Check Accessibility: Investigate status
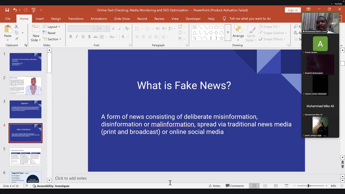This screenshot has width=345, height=194. click(51, 186)
